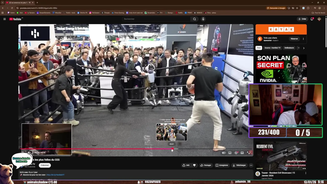Mute the video with the volume icon
Viewport: 327px width, 184px height.
pyautogui.click(x=29, y=153)
